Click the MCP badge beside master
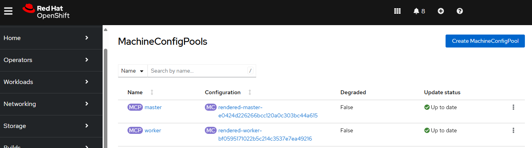Image resolution: width=532 pixels, height=148 pixels. click(x=135, y=107)
